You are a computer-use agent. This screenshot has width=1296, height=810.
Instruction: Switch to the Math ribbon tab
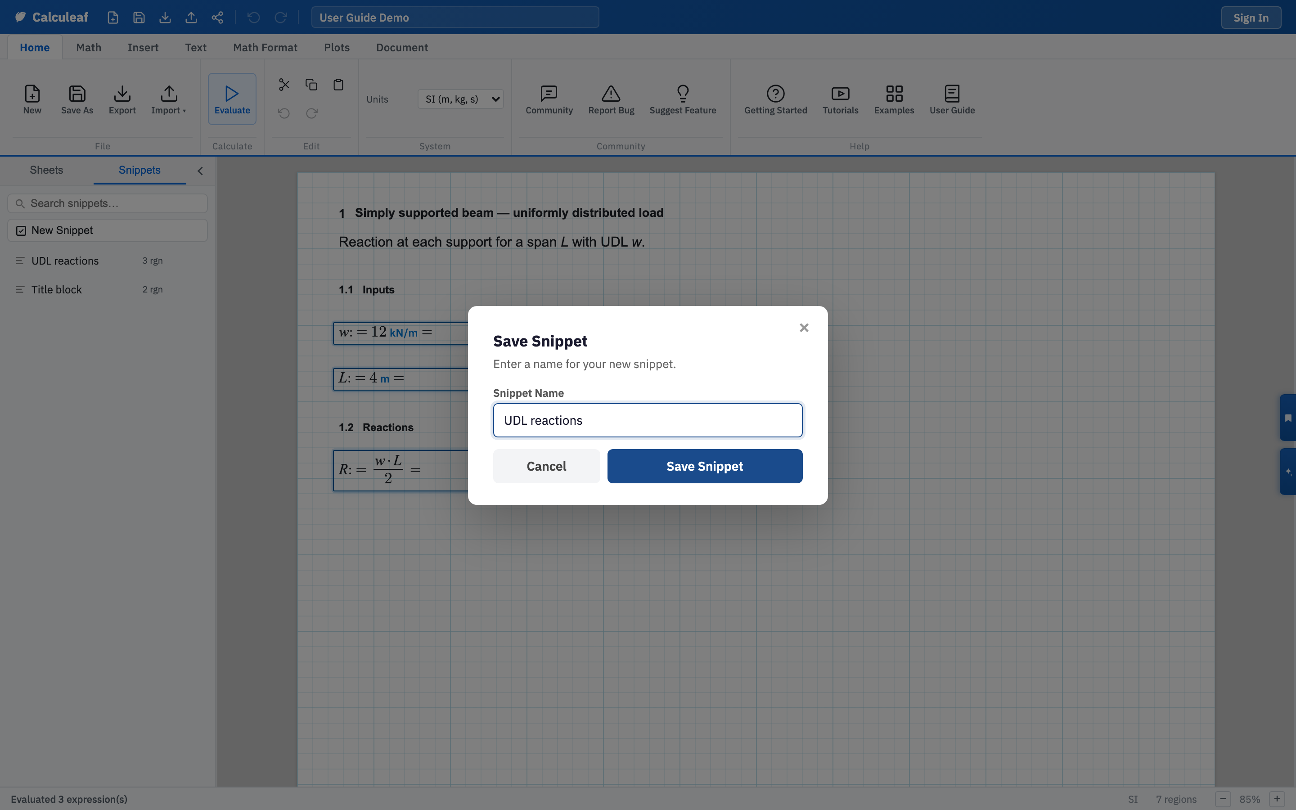pos(89,48)
